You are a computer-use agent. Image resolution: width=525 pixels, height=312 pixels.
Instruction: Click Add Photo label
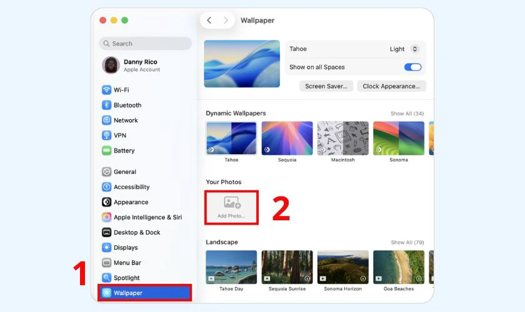pyautogui.click(x=231, y=216)
